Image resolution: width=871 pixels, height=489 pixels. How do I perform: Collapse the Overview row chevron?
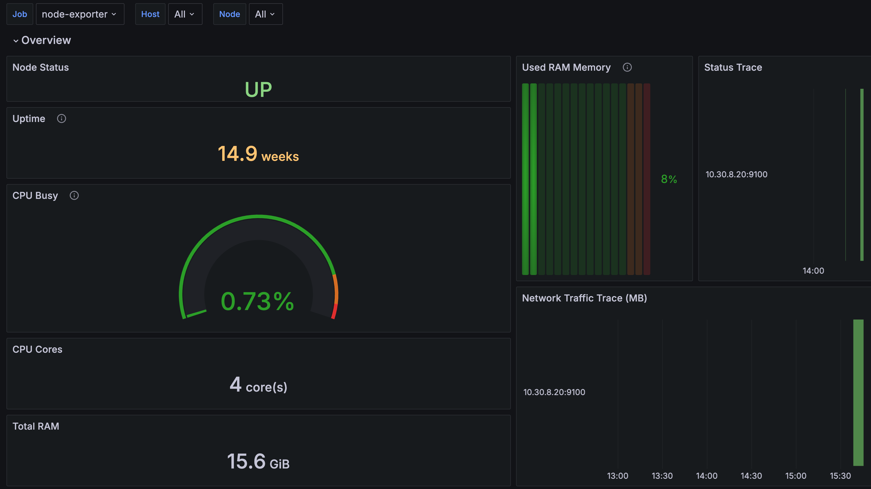tap(16, 40)
